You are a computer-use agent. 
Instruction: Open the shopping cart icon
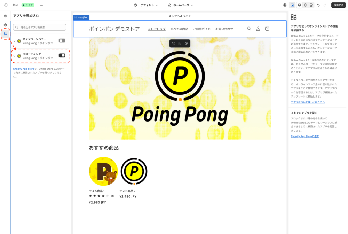click(267, 29)
